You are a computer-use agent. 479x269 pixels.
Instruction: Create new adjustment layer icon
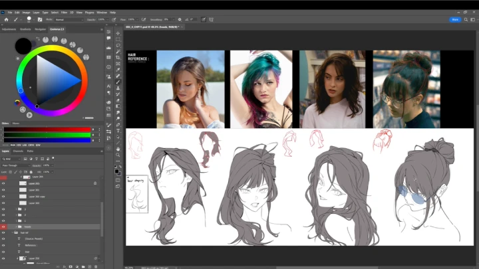[x=77, y=267]
